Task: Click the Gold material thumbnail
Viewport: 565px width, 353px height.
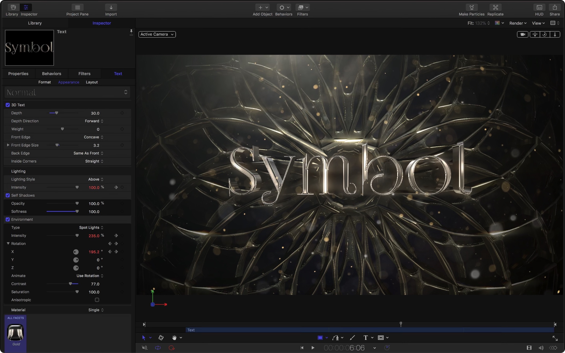Action: point(16,333)
